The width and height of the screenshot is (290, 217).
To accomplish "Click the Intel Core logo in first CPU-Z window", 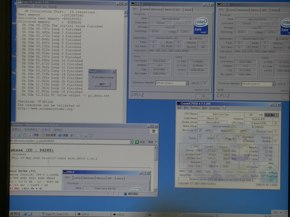I will click(x=201, y=26).
